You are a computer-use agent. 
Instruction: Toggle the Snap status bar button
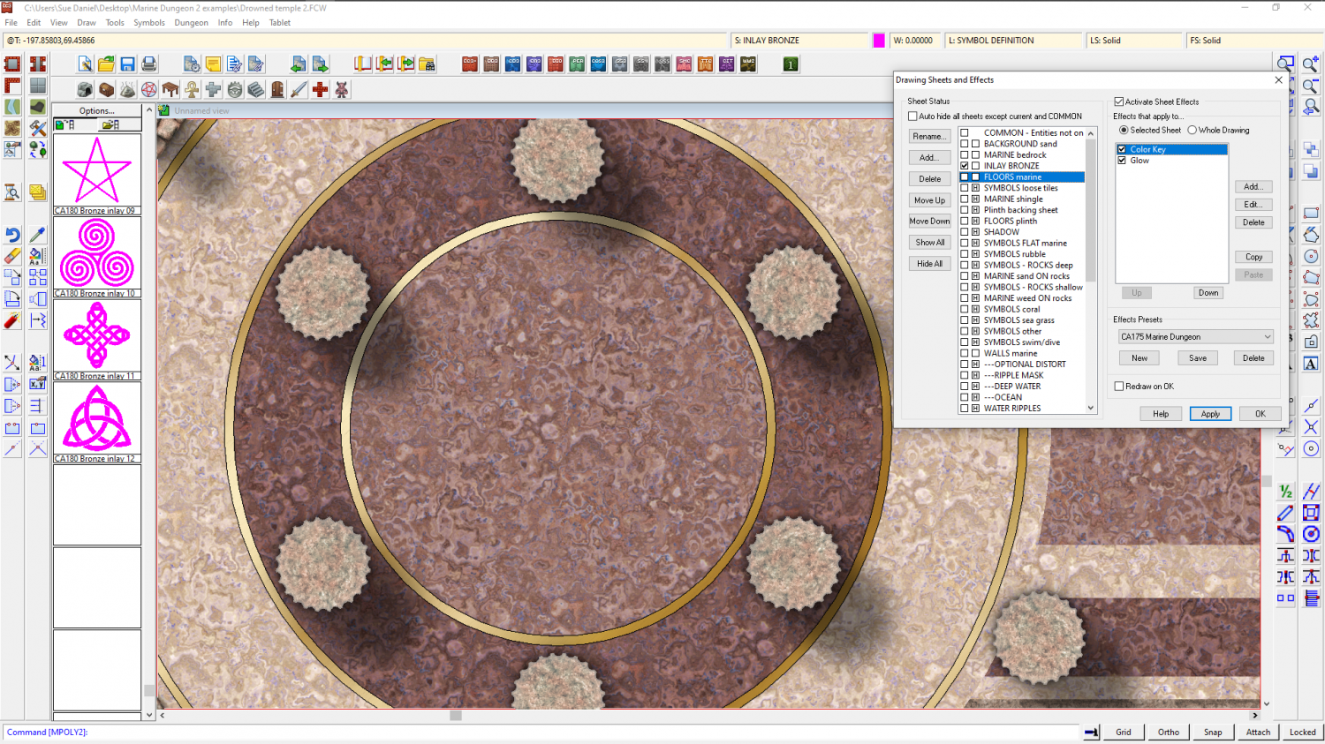tap(1213, 732)
